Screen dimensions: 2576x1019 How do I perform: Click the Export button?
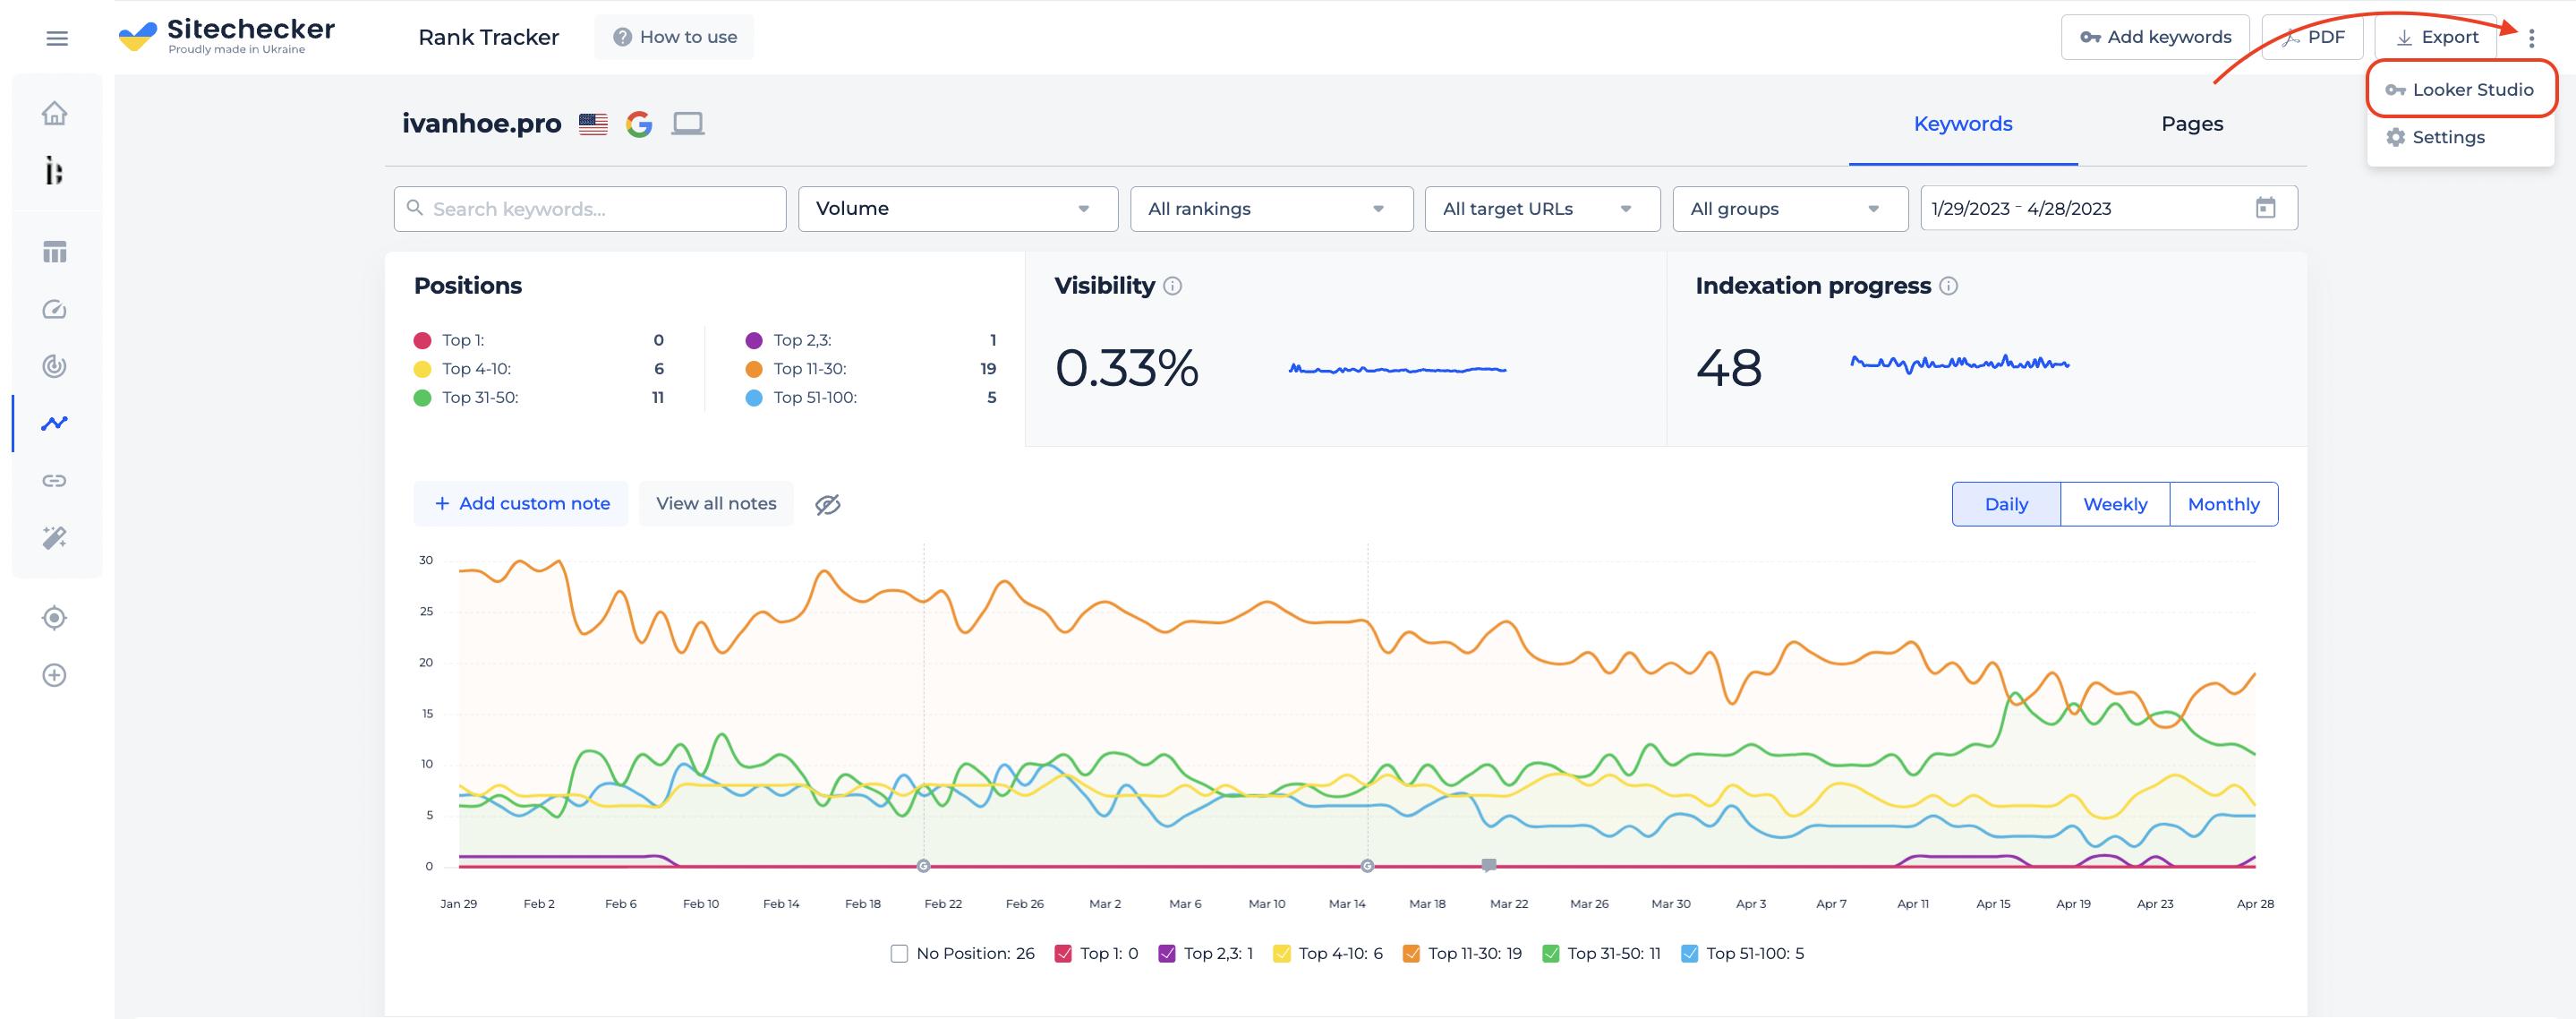coord(2437,37)
